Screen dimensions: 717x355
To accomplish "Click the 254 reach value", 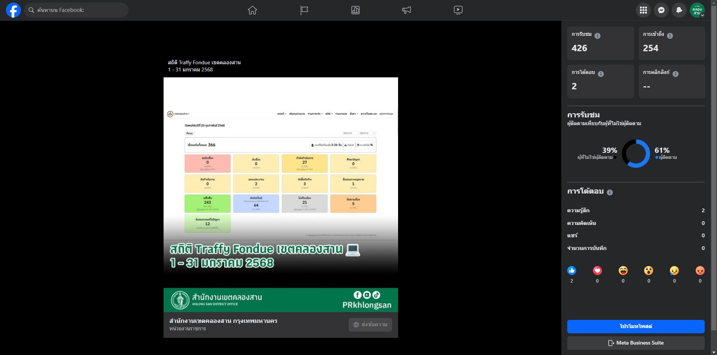I will click(x=651, y=48).
